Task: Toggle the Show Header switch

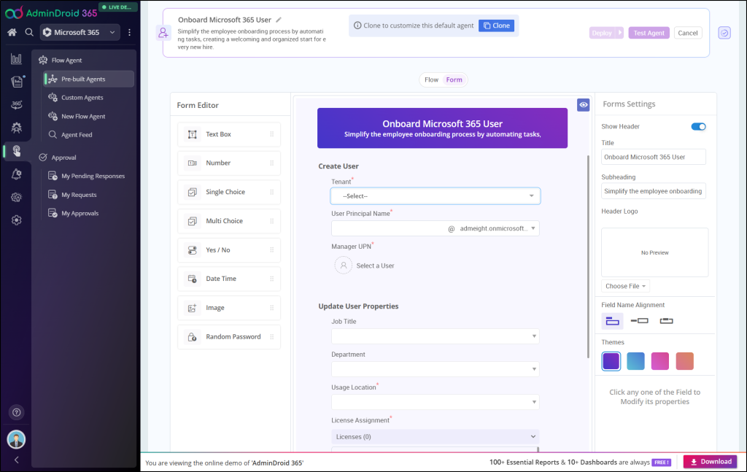Action: pos(698,127)
